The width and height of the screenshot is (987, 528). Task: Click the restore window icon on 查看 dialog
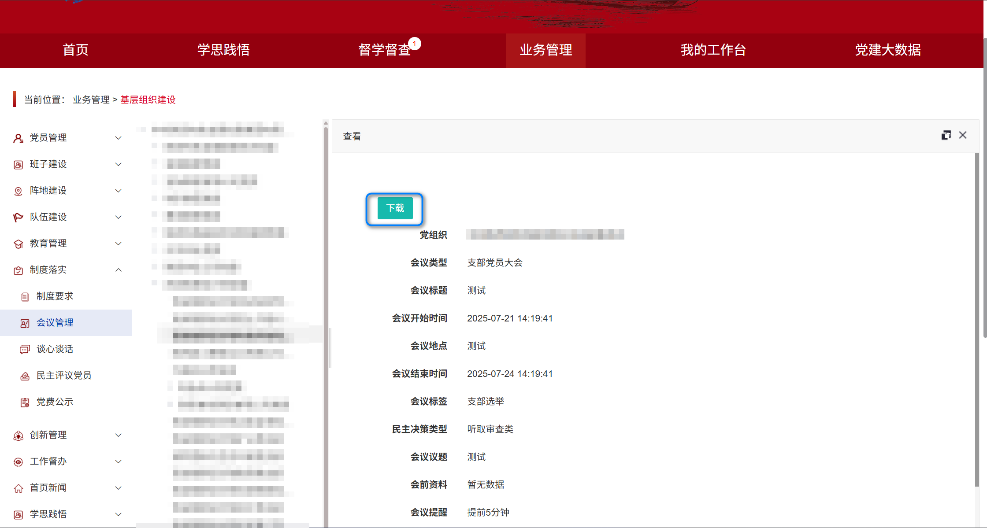946,135
